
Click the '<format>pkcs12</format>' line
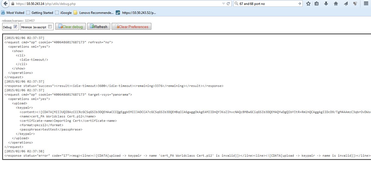[41, 125]
